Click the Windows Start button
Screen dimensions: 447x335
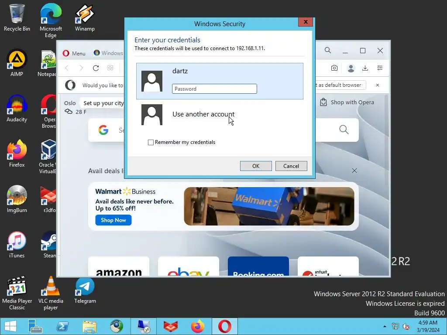click(x=10, y=326)
